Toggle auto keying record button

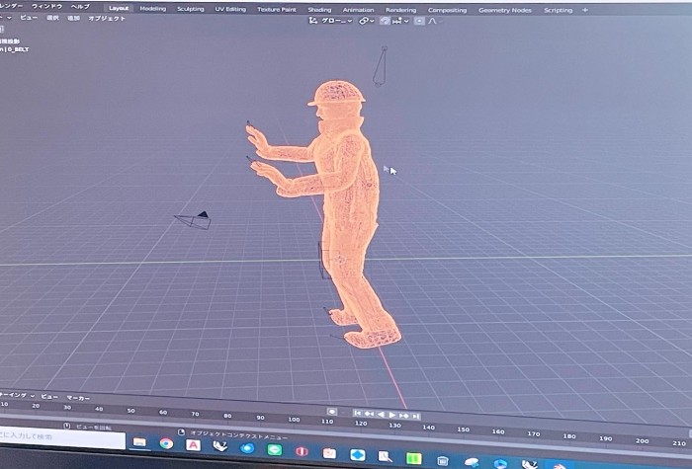332,412
